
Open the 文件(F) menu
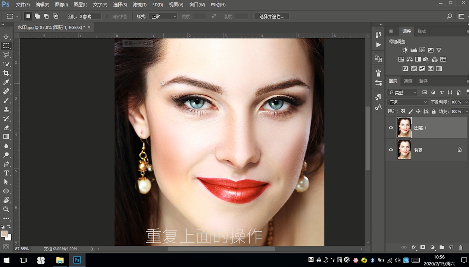point(23,5)
